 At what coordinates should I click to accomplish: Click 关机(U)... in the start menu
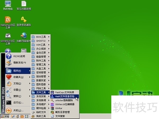click(x=18, y=110)
